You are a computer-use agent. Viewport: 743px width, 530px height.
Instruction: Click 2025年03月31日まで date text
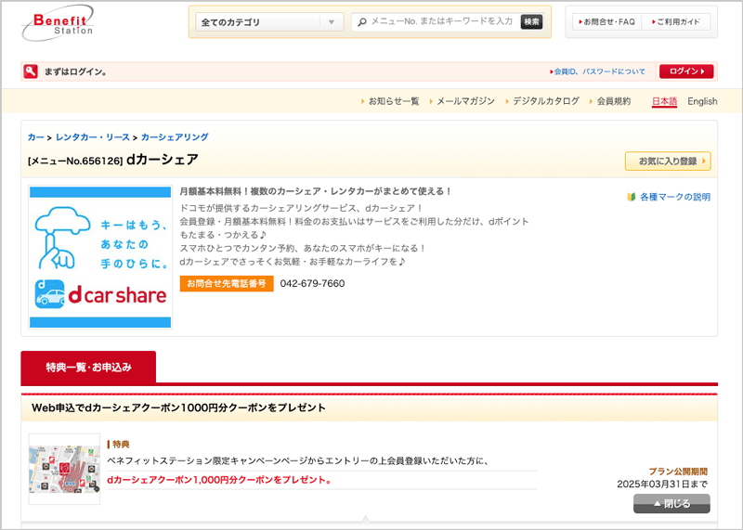click(662, 485)
